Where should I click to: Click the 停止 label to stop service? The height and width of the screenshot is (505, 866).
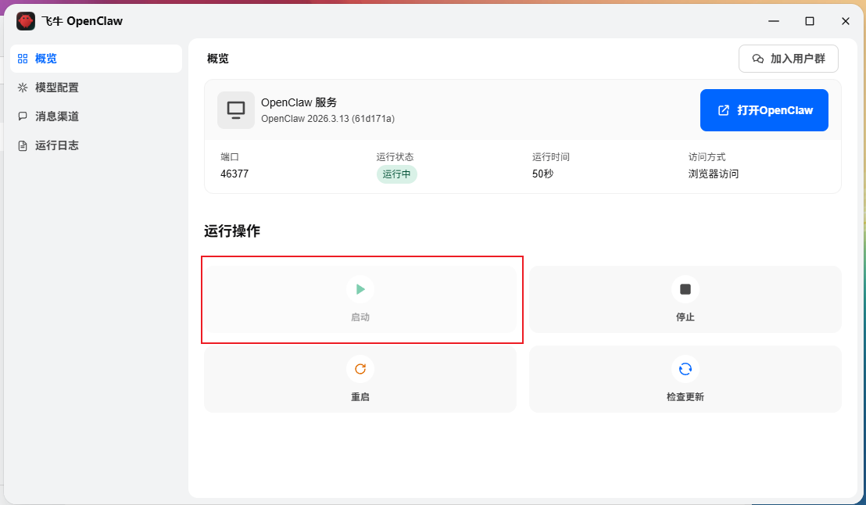pyautogui.click(x=685, y=317)
